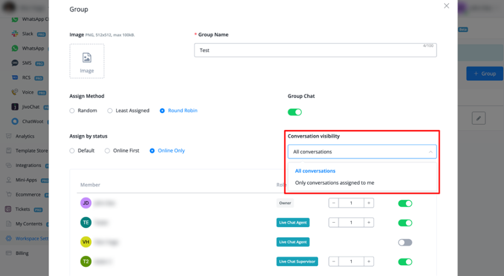Click the pencil edit icon button
The height and width of the screenshot is (276, 504).
point(478,118)
